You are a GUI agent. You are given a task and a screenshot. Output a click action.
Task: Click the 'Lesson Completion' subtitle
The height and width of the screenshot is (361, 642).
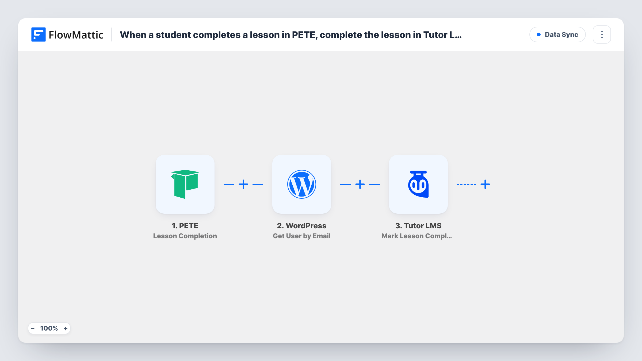coord(185,236)
